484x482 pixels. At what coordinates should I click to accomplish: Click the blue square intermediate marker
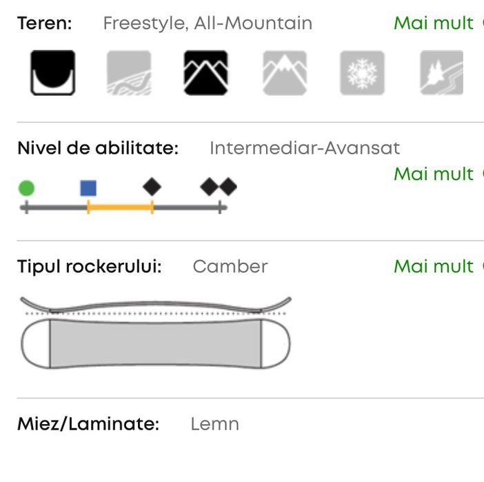click(88, 188)
